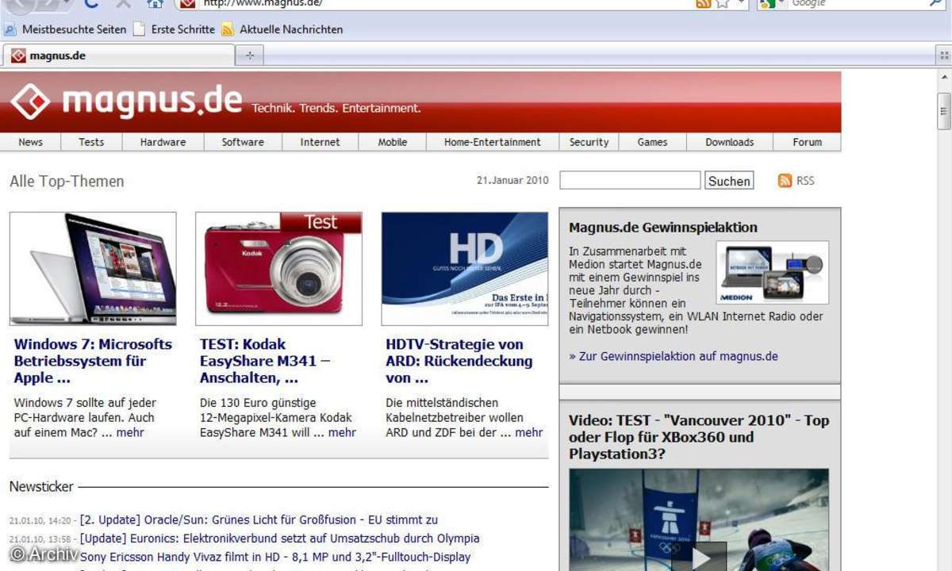
Task: Open the Tests menu item
Action: pyautogui.click(x=91, y=142)
